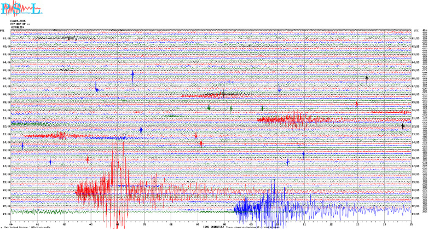Click the TIME (MINUTES) axis label

[215, 226]
